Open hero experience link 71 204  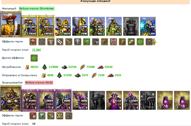[x=36, y=50]
